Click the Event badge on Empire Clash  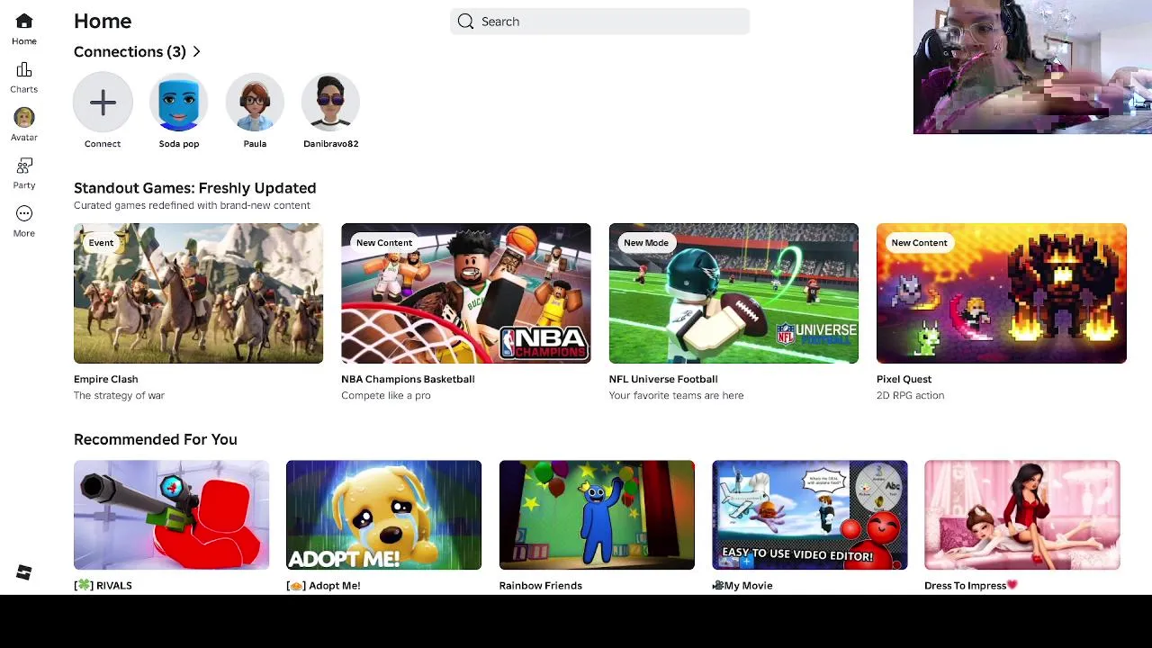tap(101, 243)
